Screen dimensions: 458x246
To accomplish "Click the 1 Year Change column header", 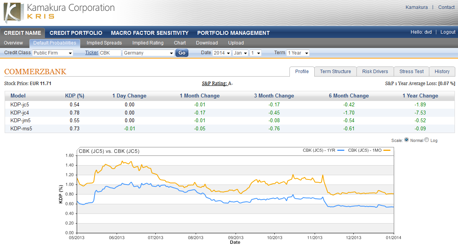I will 420,96.
